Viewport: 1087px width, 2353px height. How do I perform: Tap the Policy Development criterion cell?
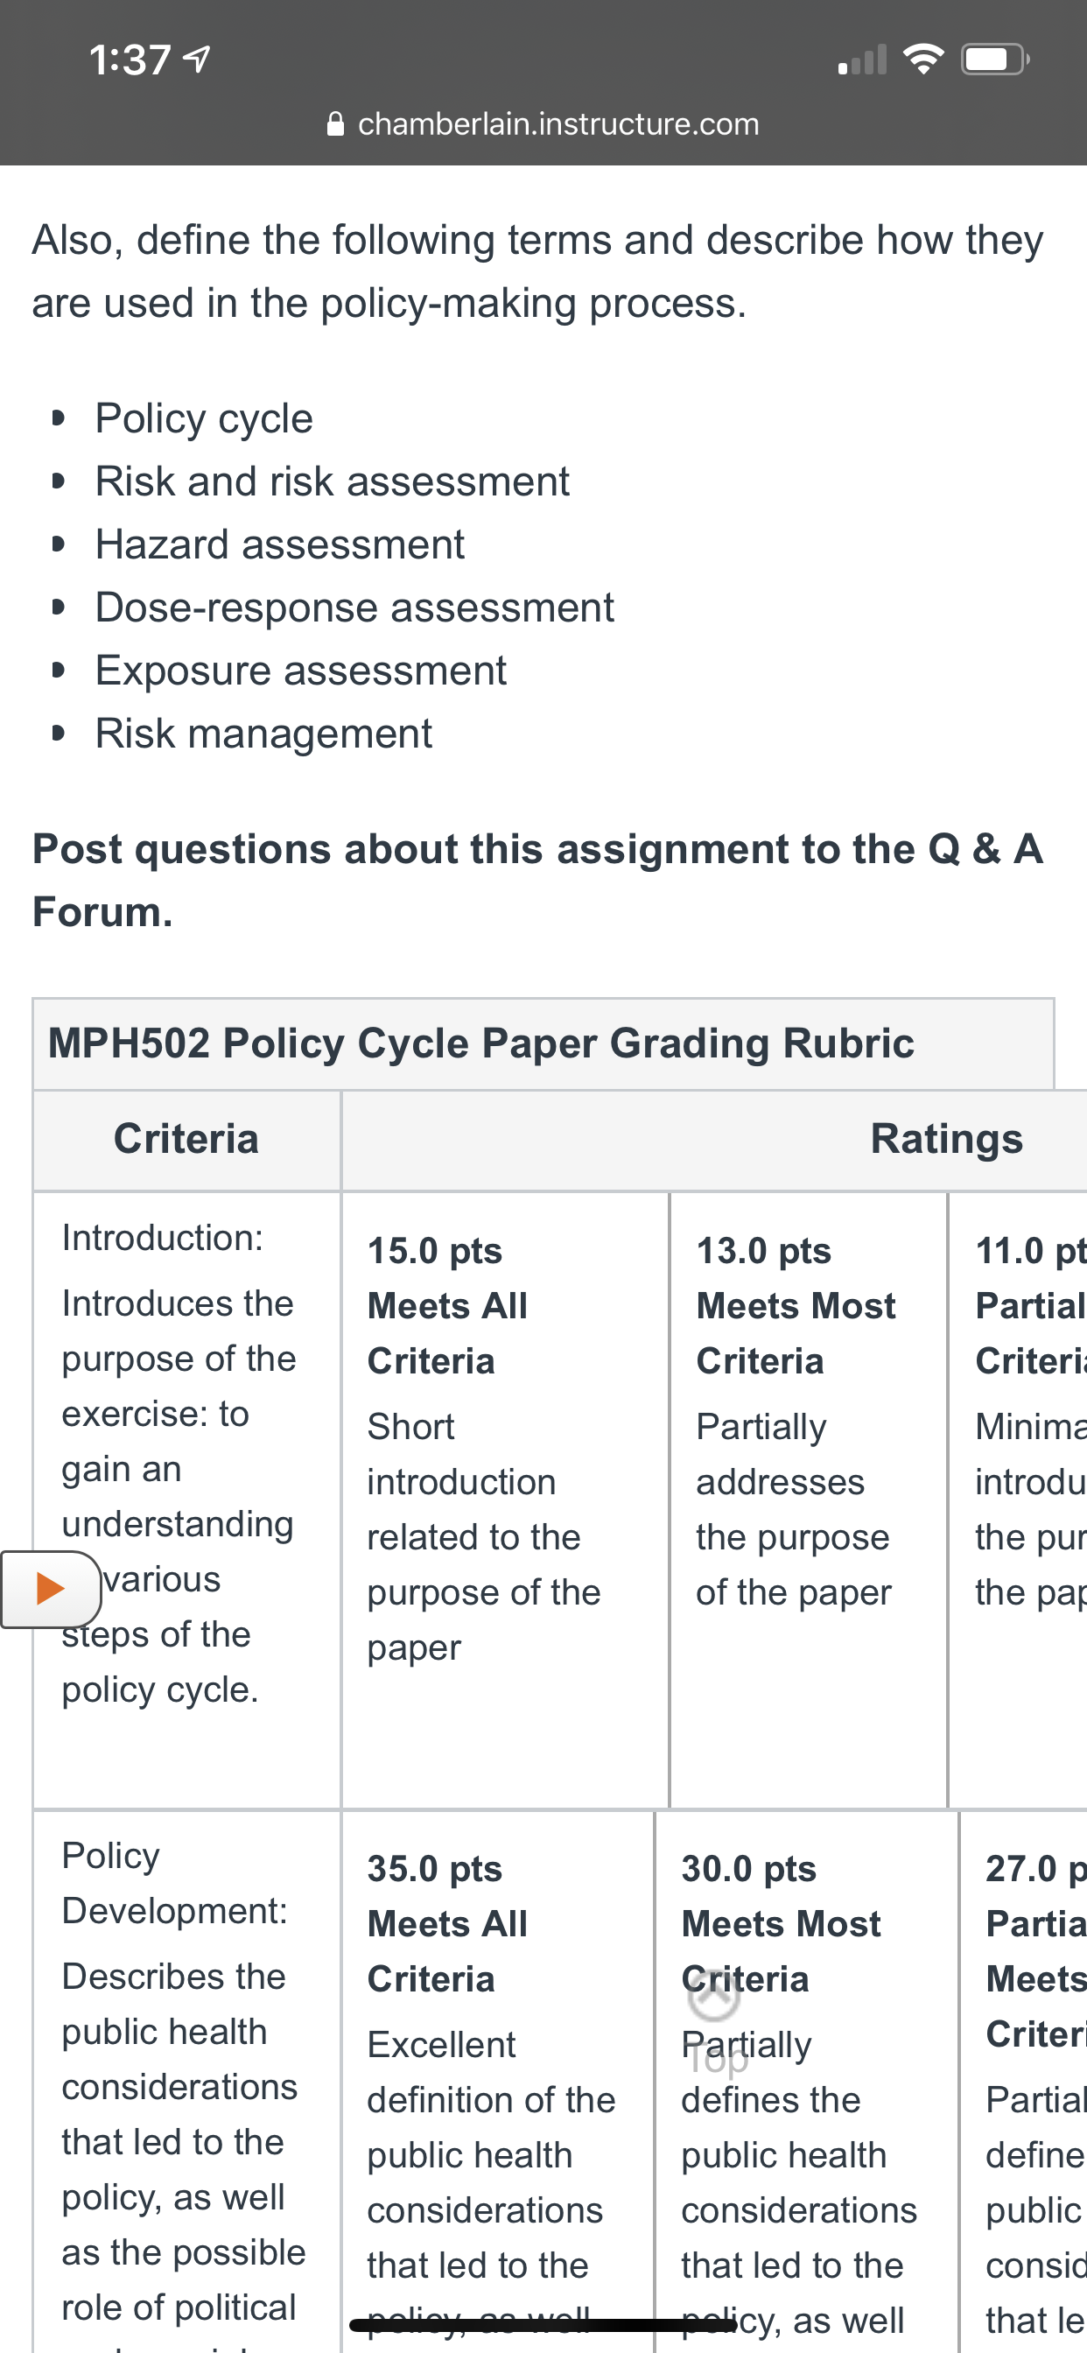click(x=186, y=2083)
